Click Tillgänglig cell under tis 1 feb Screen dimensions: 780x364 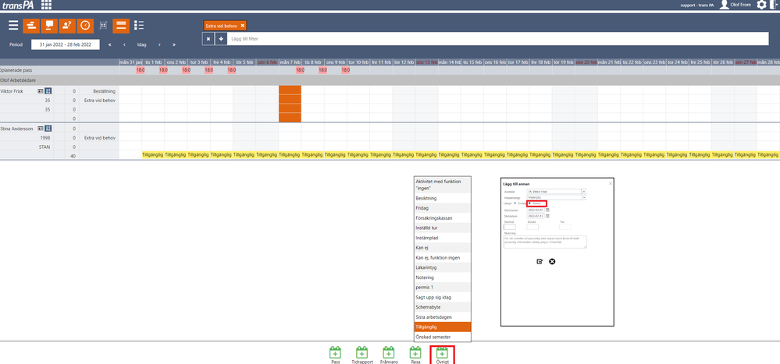point(153,155)
